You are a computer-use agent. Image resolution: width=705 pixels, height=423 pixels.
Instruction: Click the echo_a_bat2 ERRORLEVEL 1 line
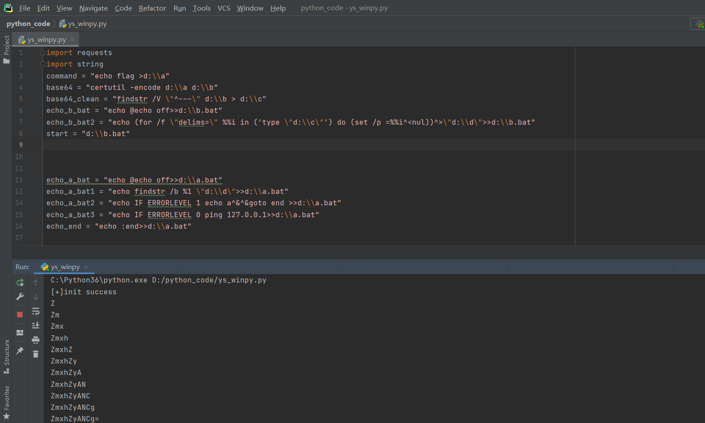tap(194, 203)
